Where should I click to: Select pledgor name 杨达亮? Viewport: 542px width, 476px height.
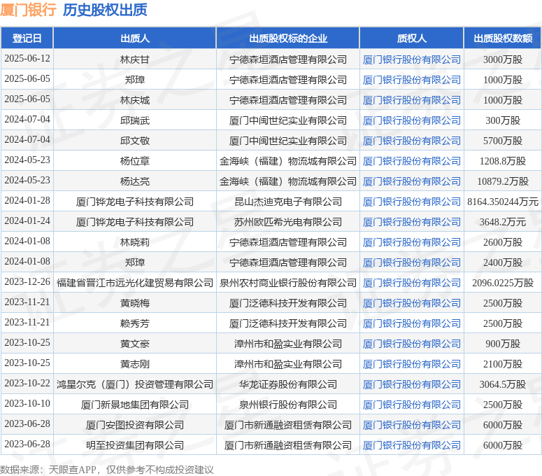(135, 181)
